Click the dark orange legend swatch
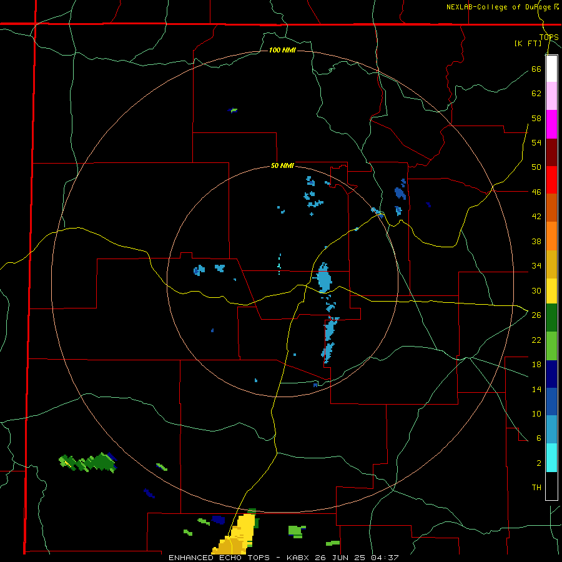This screenshot has height=562, width=562. click(551, 207)
